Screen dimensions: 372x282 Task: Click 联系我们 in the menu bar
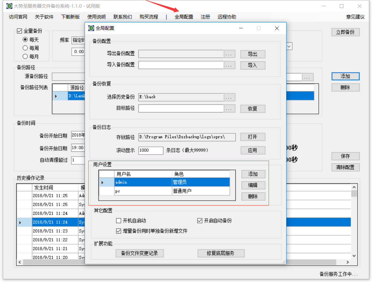click(122, 17)
